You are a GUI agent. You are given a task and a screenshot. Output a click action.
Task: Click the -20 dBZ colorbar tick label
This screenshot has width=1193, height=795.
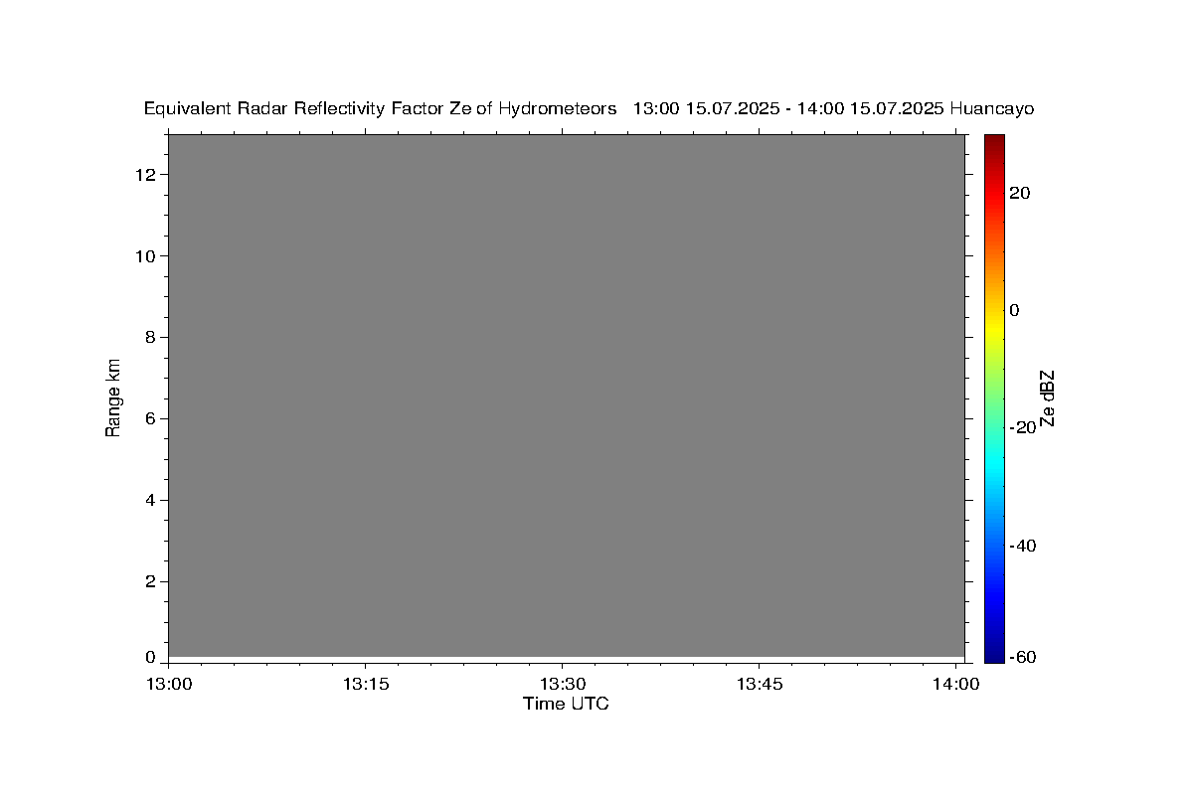(x=1023, y=428)
